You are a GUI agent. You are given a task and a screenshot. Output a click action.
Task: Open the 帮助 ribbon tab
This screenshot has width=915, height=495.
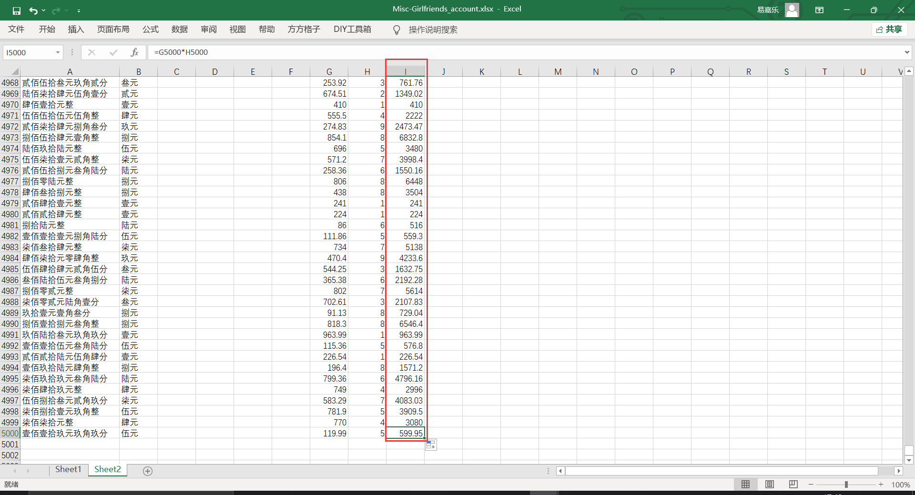click(x=266, y=30)
